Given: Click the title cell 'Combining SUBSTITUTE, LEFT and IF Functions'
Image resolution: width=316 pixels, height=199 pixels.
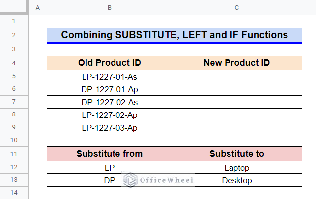Looking at the screenshot, I should 174,35.
